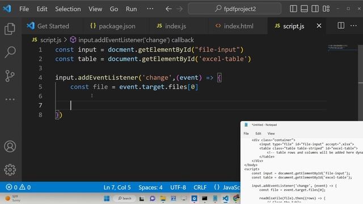
Task: Open File menu in Notepad window
Action: point(246,134)
